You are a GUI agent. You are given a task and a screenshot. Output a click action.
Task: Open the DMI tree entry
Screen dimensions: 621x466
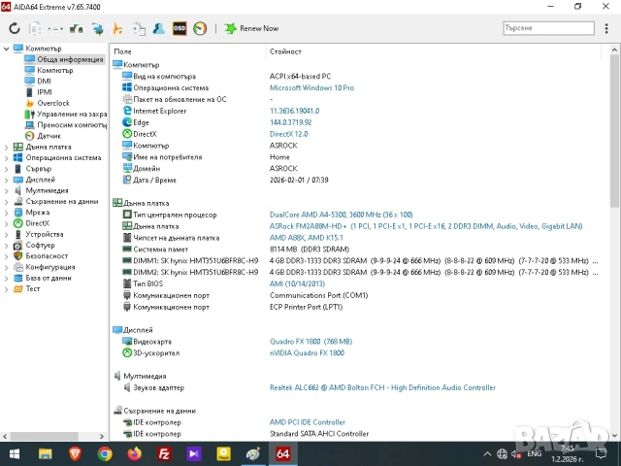tap(45, 81)
